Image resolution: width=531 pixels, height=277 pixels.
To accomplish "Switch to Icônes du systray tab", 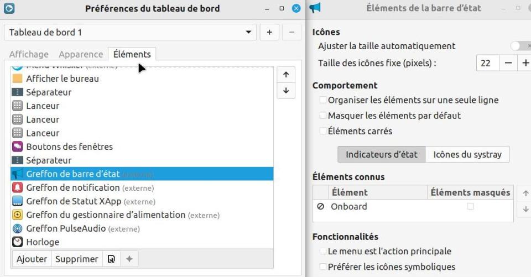I will [467, 154].
